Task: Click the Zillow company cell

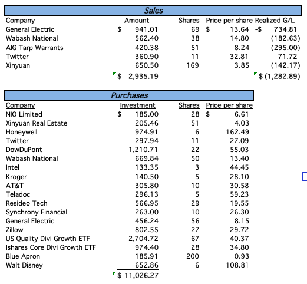Action: [x=15, y=230]
